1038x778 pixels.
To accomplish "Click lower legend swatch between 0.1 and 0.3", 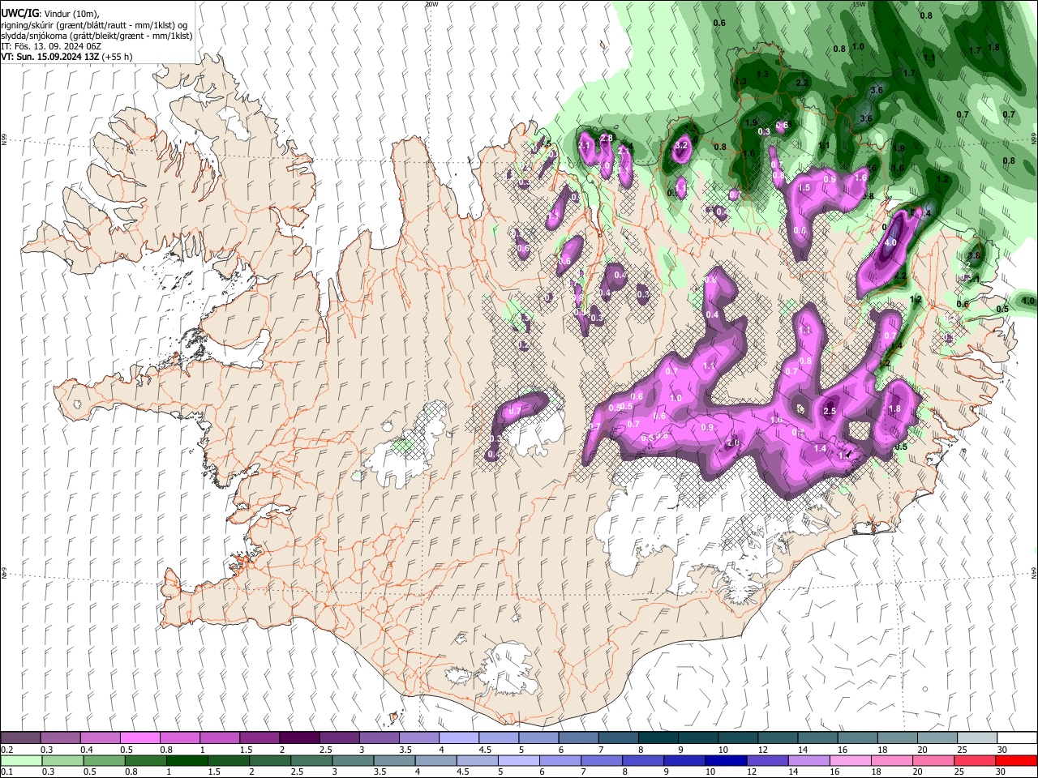I will coord(20,760).
